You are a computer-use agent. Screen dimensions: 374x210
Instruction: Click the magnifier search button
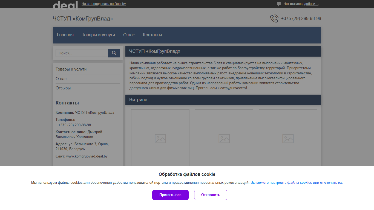point(114,53)
